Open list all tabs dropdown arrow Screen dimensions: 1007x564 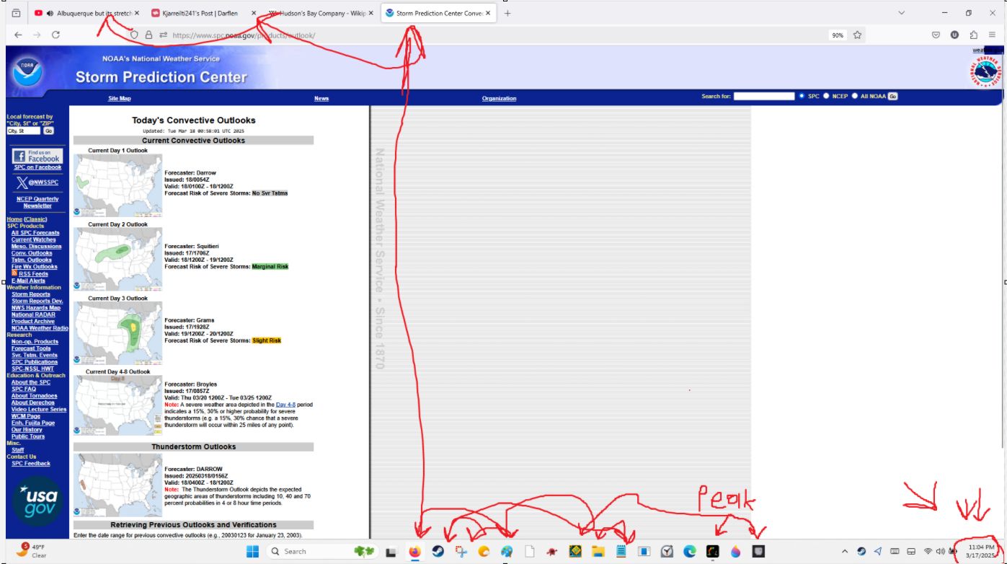(x=902, y=13)
